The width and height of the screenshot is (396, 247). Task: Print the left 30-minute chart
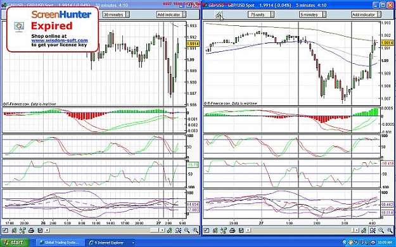click(31, 230)
